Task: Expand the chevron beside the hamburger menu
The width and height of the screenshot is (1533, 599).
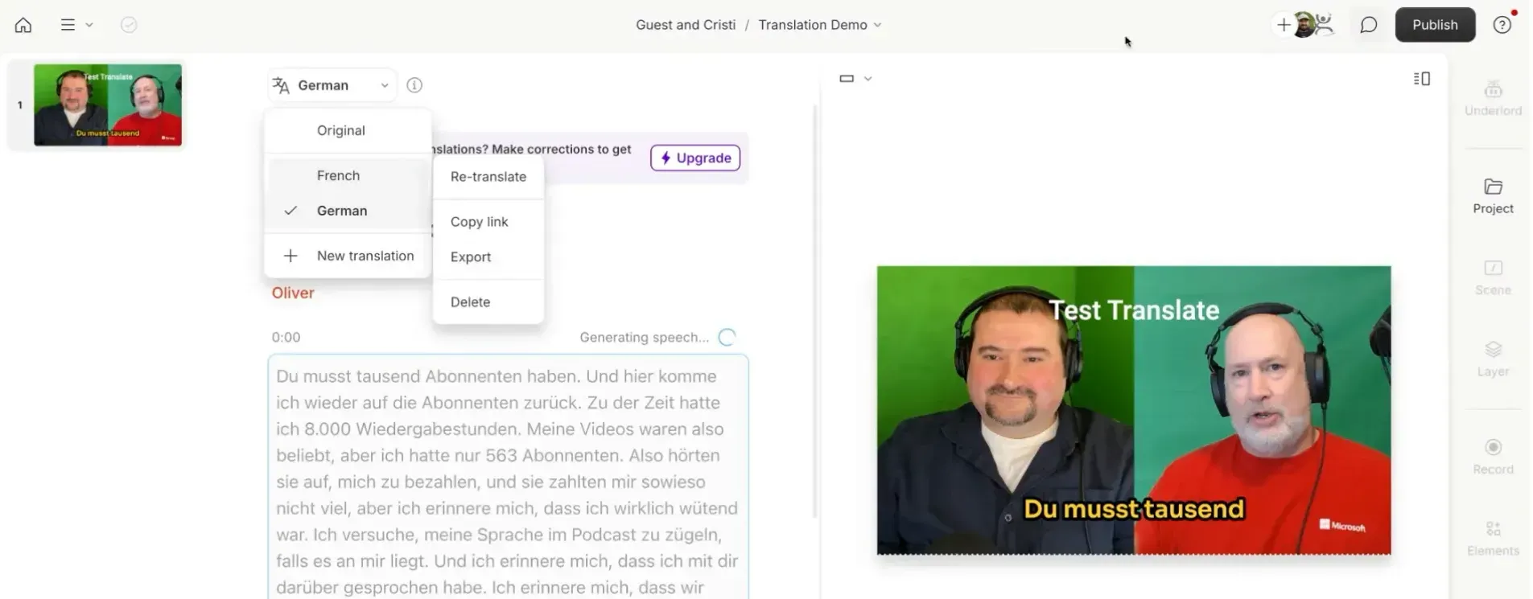Action: pyautogui.click(x=89, y=25)
